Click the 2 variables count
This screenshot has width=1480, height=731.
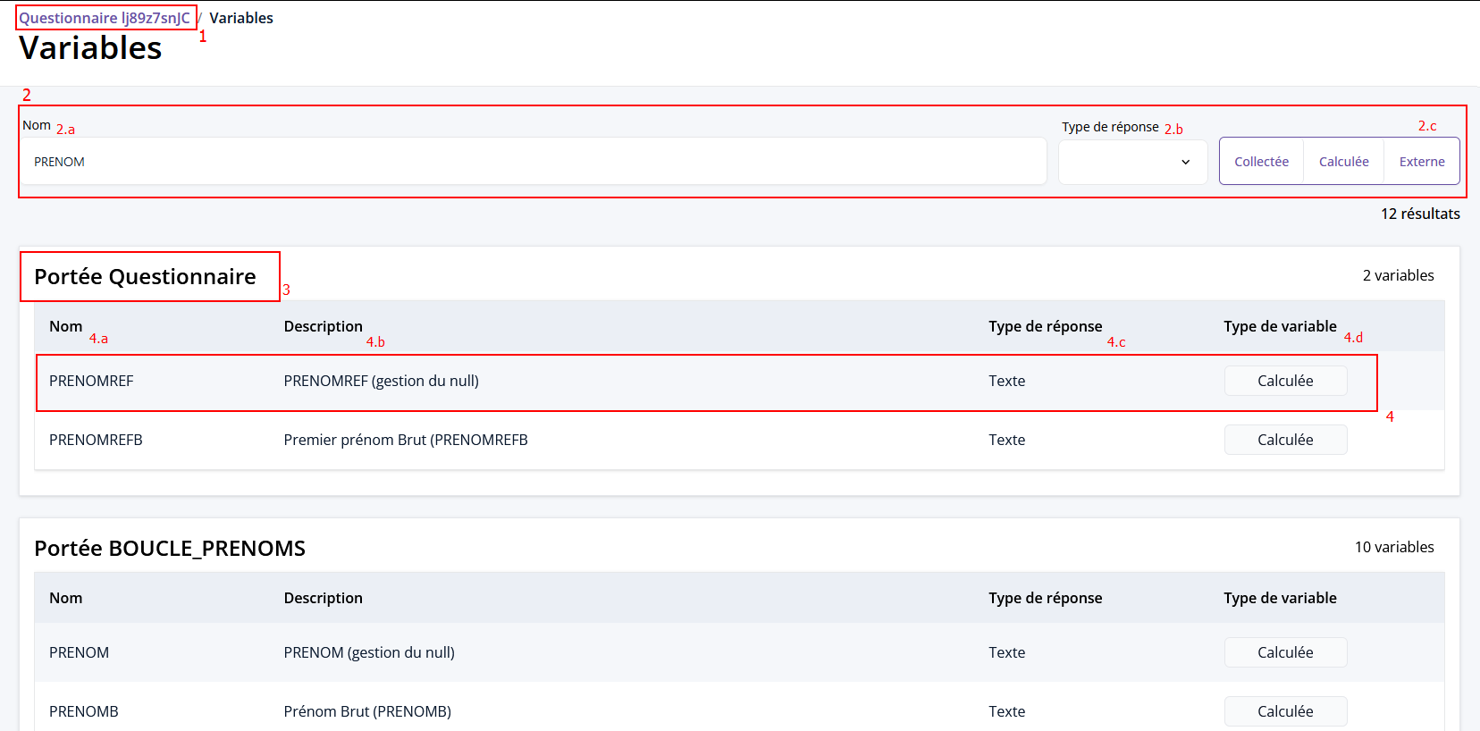click(x=1398, y=275)
